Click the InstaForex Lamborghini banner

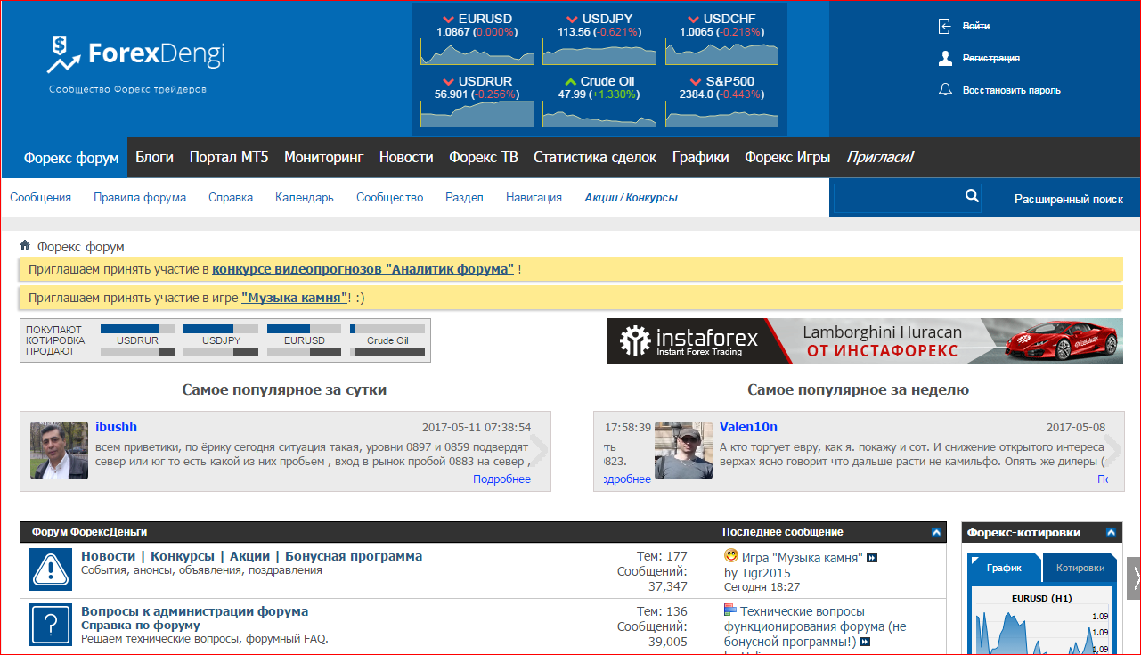[x=864, y=341]
